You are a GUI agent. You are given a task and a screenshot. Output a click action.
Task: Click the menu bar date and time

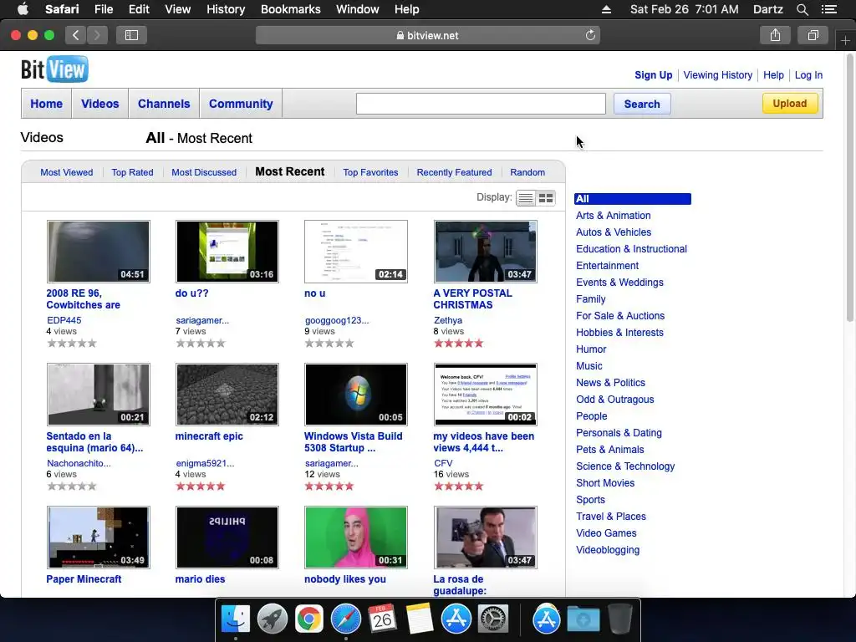[684, 9]
